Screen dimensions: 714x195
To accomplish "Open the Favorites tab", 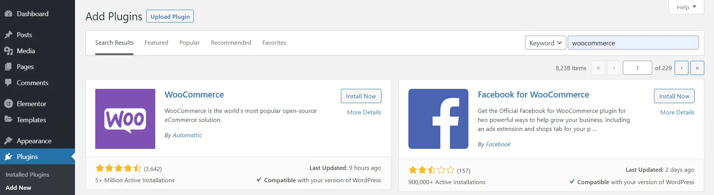I will 274,43.
